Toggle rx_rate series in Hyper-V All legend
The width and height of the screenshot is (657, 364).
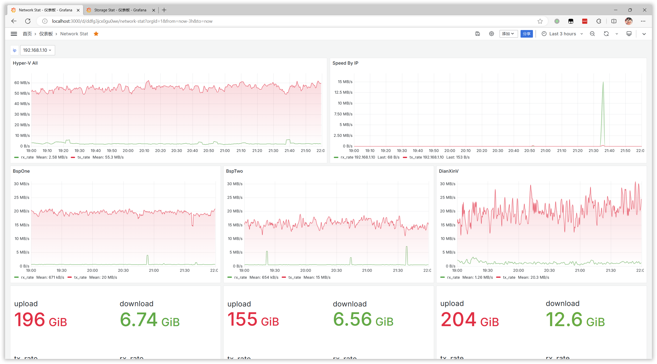click(27, 158)
